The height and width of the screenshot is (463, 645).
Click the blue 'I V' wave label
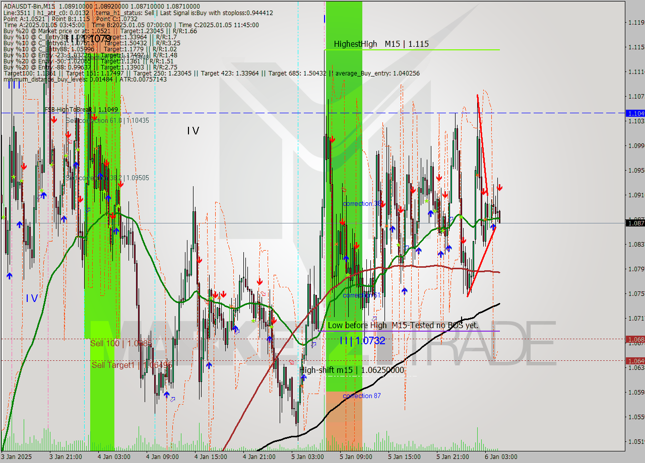[32, 298]
